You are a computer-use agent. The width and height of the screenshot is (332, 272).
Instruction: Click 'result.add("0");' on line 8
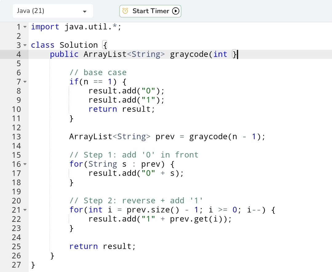(x=126, y=91)
